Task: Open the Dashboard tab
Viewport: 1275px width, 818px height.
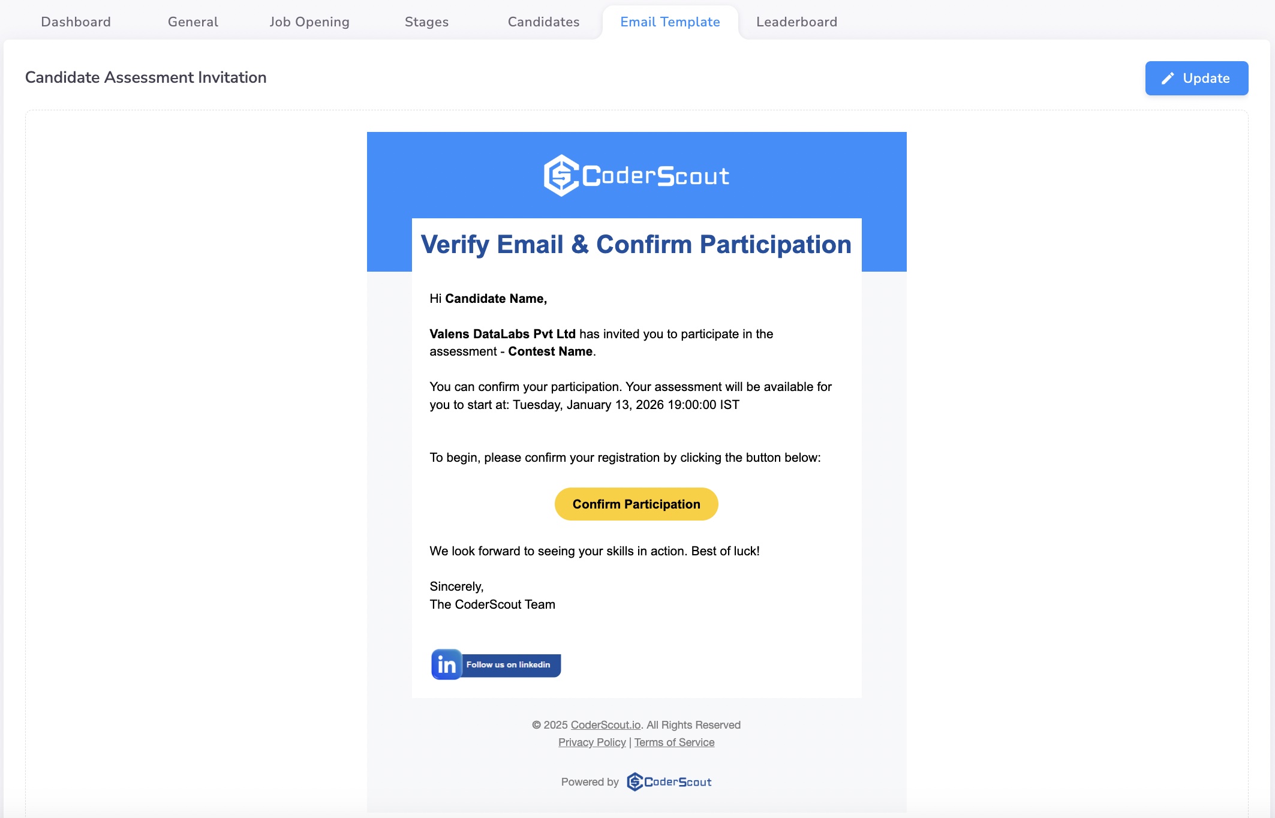Action: 76,22
